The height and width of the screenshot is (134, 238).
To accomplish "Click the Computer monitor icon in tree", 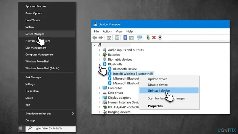I will pyautogui.click(x=105, y=88).
